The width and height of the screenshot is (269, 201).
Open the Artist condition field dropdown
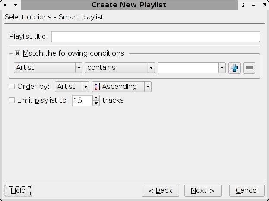tap(79, 68)
